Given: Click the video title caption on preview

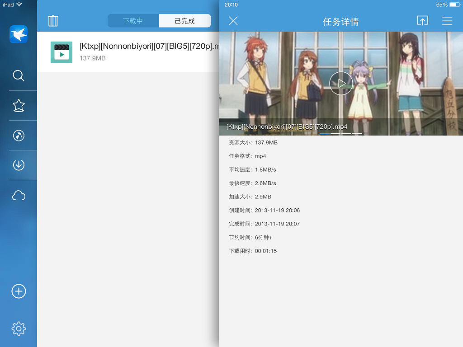Looking at the screenshot, I should point(287,127).
